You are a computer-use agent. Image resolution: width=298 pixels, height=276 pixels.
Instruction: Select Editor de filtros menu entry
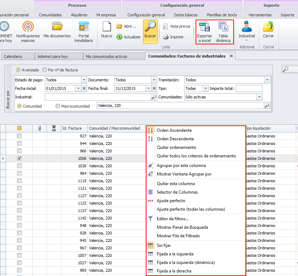(172, 219)
